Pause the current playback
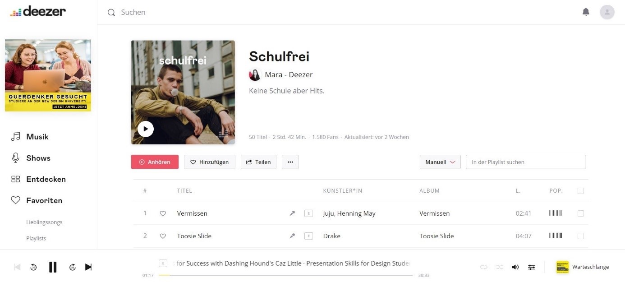 pyautogui.click(x=53, y=267)
